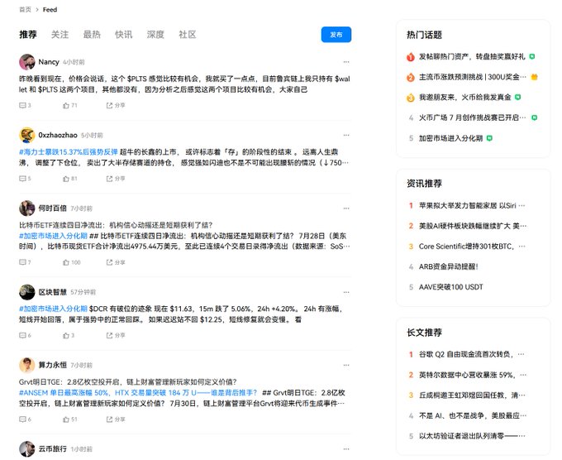Open news 美股AI硬件板块跌幅继续扩大
Image resolution: width=562 pixels, height=460 pixels.
[473, 226]
